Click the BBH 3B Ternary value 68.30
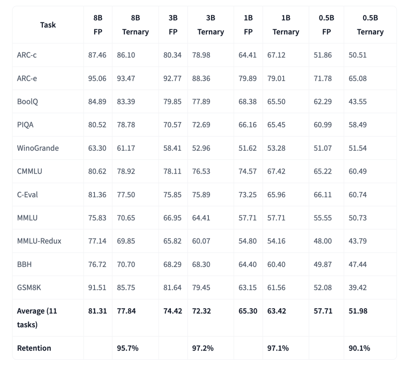Image resolution: width=405 pixels, height=367 pixels. (201, 264)
